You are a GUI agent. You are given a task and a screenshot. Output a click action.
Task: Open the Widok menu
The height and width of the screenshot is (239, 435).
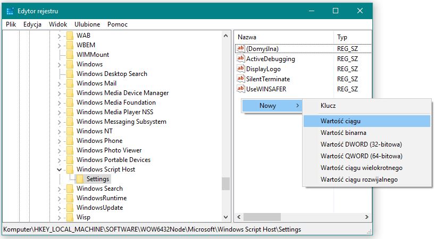(x=58, y=24)
